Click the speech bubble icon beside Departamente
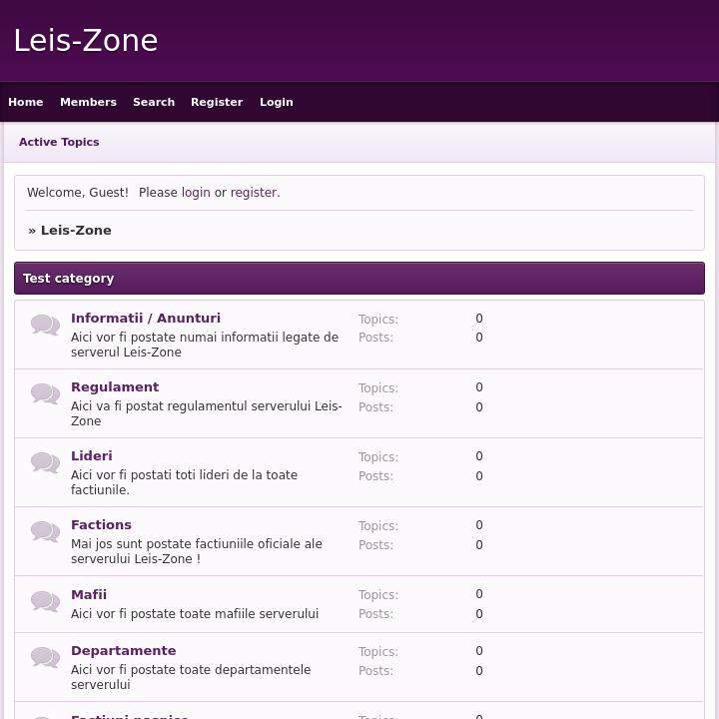Viewport: 719px width, 719px height. [x=45, y=657]
